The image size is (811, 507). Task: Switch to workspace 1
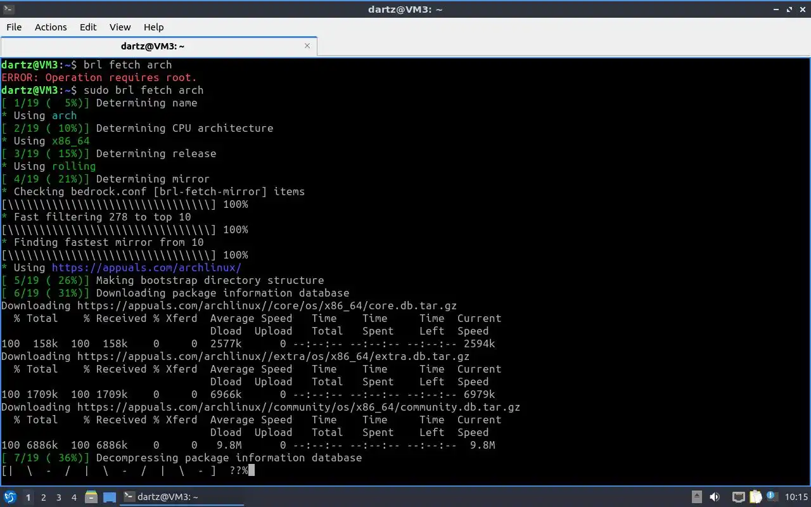28,497
